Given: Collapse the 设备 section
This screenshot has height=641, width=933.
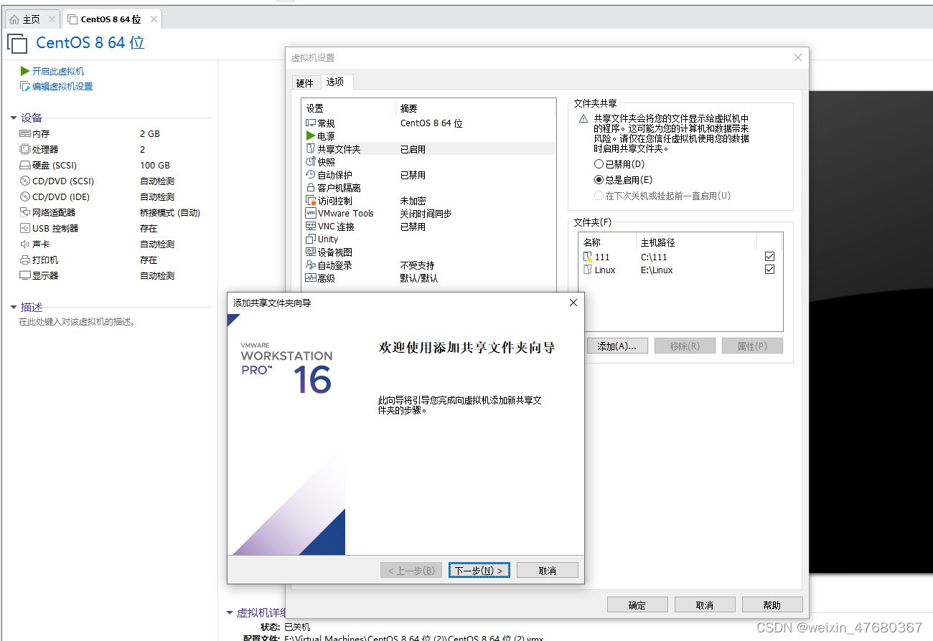Looking at the screenshot, I should pyautogui.click(x=14, y=118).
